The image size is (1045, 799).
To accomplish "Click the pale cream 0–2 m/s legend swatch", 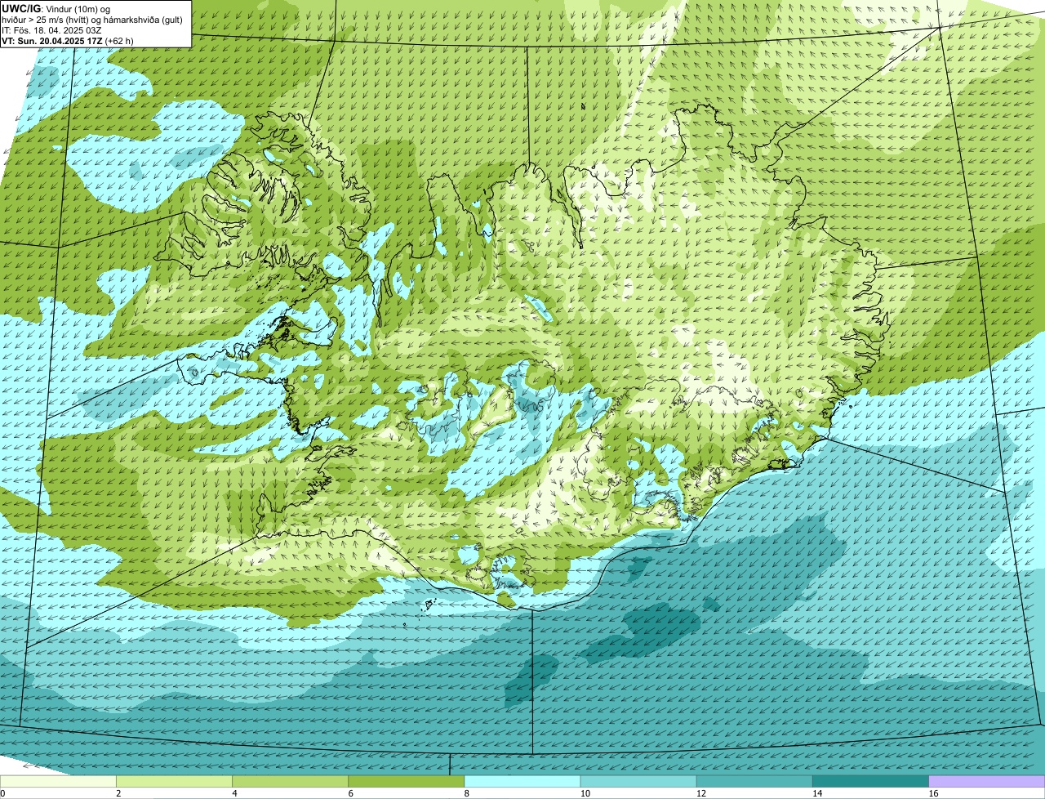I will pyautogui.click(x=58, y=781).
